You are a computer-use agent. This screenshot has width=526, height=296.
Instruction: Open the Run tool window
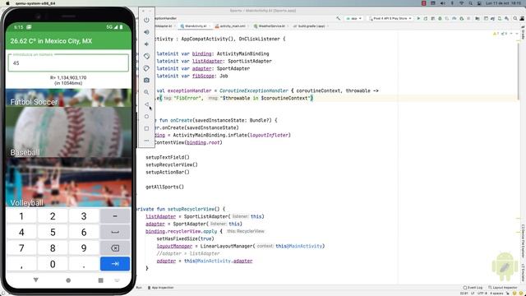pos(139,288)
